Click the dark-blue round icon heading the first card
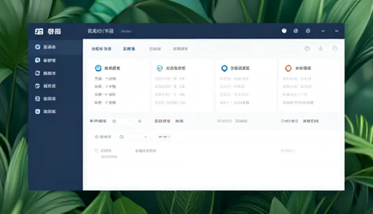 coord(98,68)
